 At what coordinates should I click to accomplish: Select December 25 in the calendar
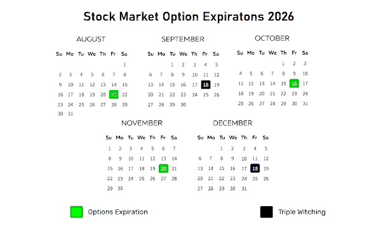pos(255,179)
